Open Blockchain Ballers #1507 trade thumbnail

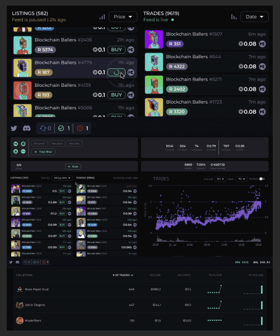pos(154,39)
